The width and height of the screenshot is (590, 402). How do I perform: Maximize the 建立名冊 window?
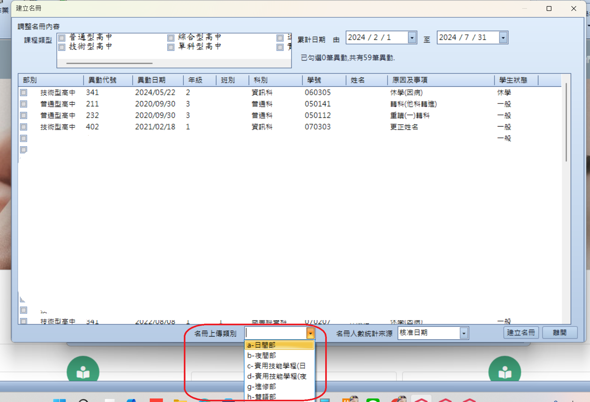click(549, 9)
